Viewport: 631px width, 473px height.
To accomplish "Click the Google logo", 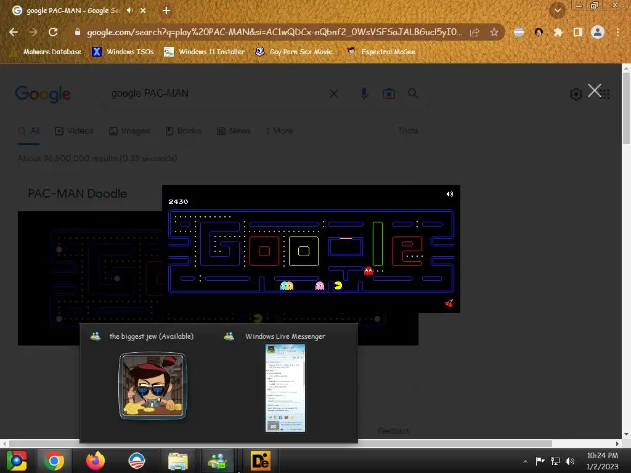I will pyautogui.click(x=43, y=94).
